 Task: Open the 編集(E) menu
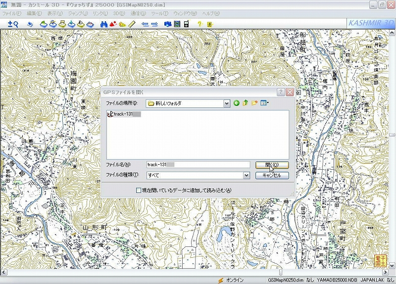pos(34,13)
